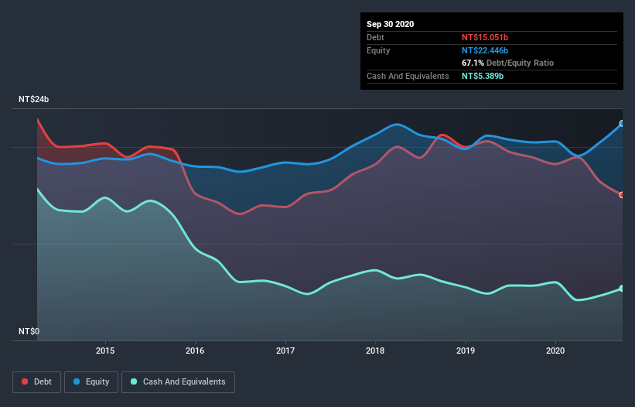Click the 2015 x-axis label
Screen dimensions: 635x407
[105, 351]
